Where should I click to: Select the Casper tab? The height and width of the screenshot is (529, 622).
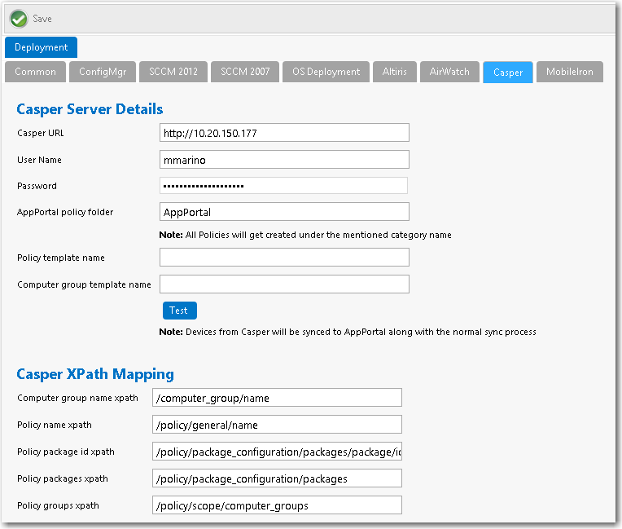coord(508,73)
